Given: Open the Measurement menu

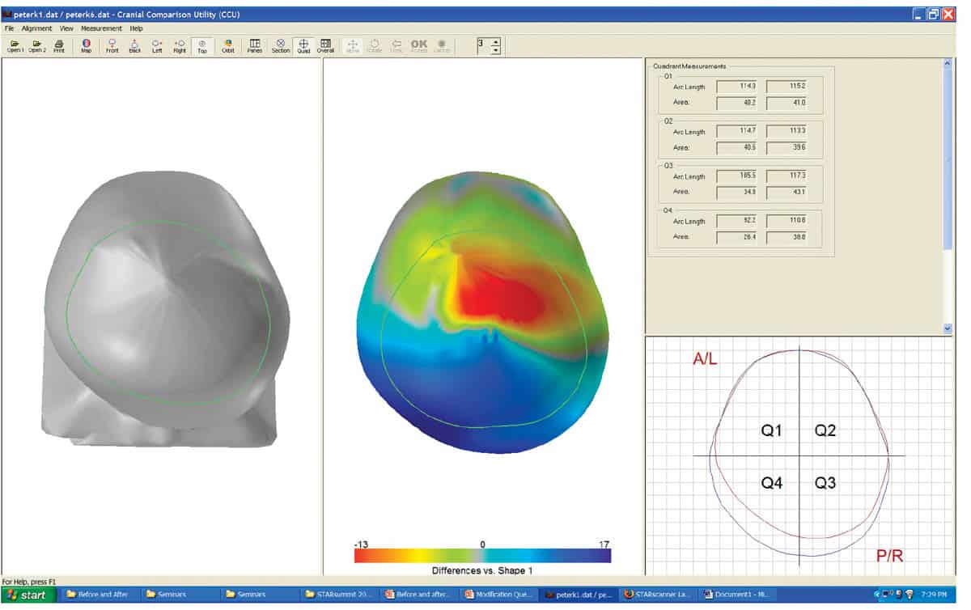Looking at the screenshot, I should pyautogui.click(x=101, y=28).
